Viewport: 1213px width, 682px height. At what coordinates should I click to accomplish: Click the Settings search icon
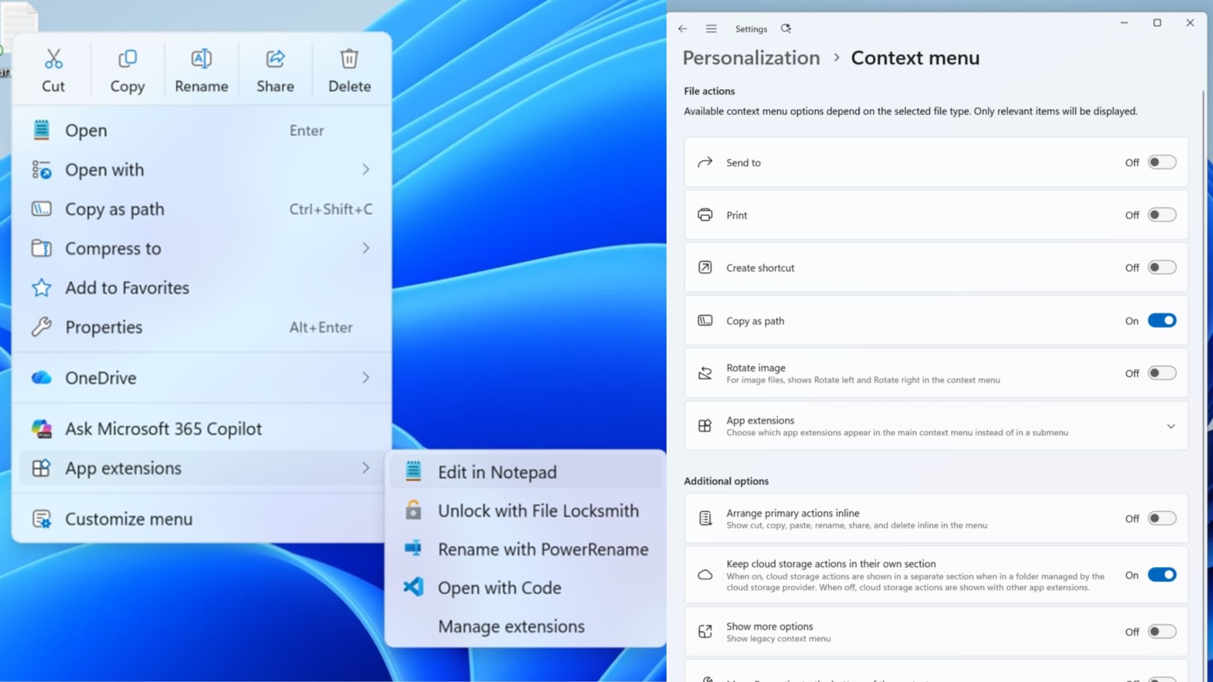[786, 28]
